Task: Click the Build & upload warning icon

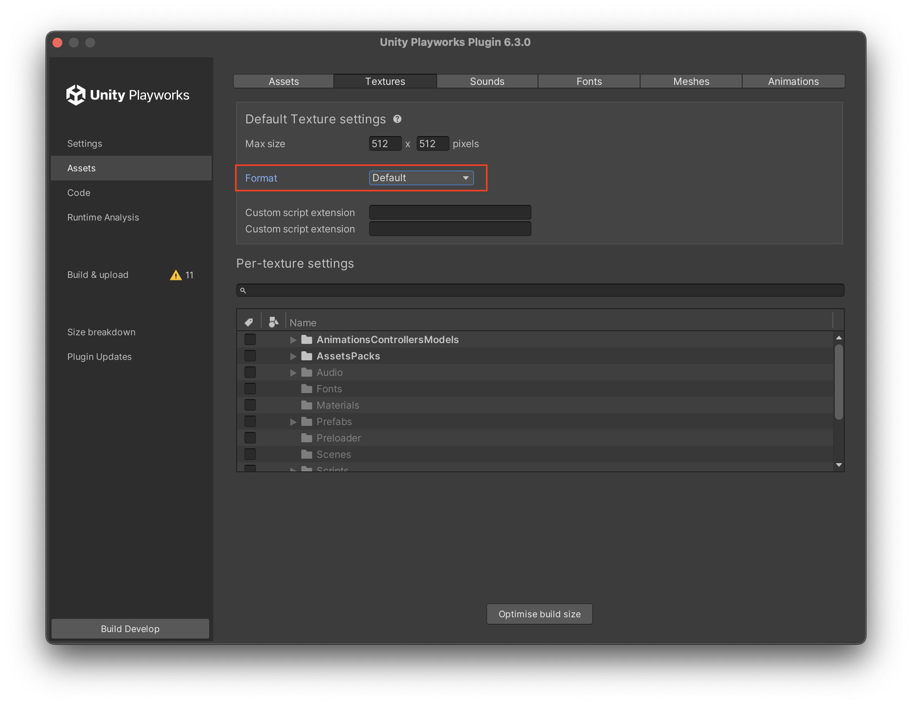Action: [176, 275]
